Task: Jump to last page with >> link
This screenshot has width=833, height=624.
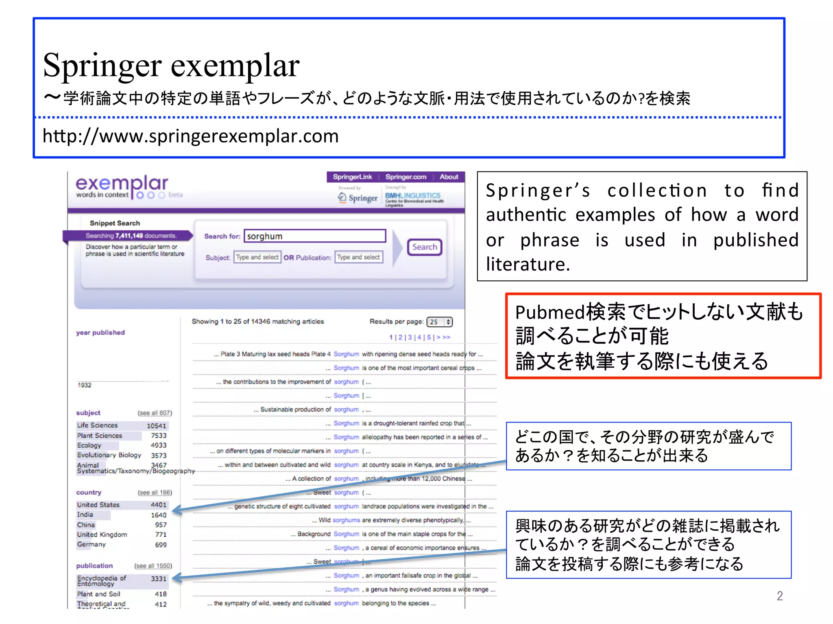Action: pyautogui.click(x=447, y=337)
